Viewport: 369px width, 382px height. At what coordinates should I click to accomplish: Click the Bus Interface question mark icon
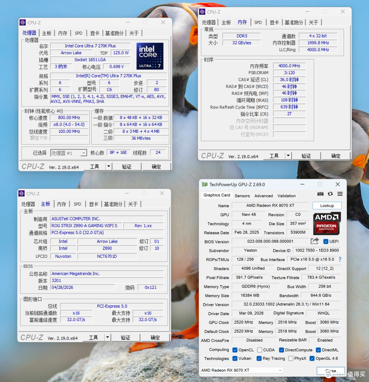340,259
